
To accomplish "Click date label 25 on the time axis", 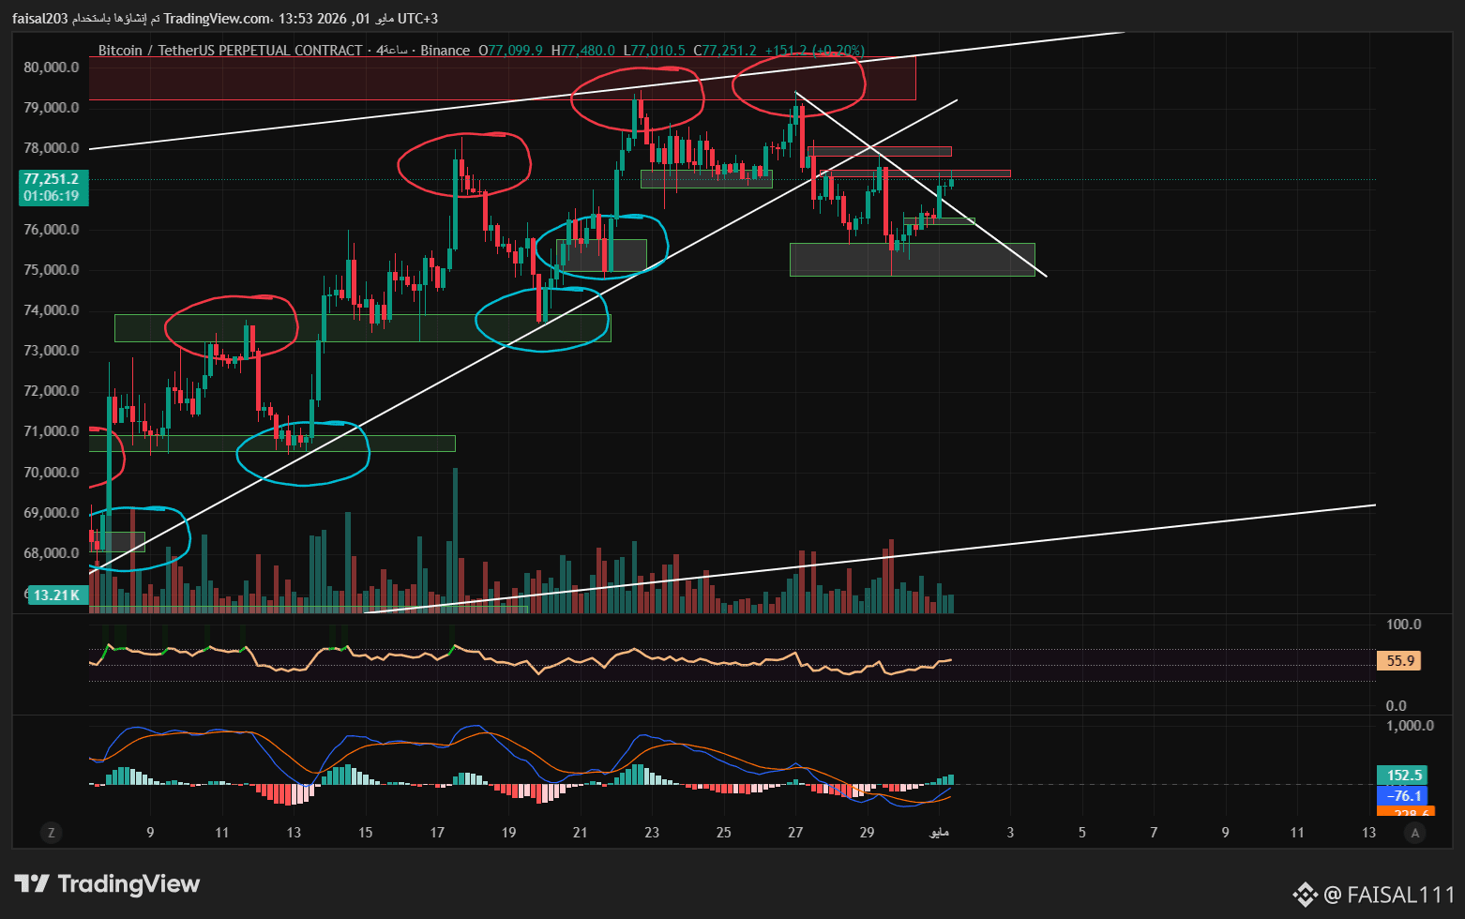I will 723,832.
